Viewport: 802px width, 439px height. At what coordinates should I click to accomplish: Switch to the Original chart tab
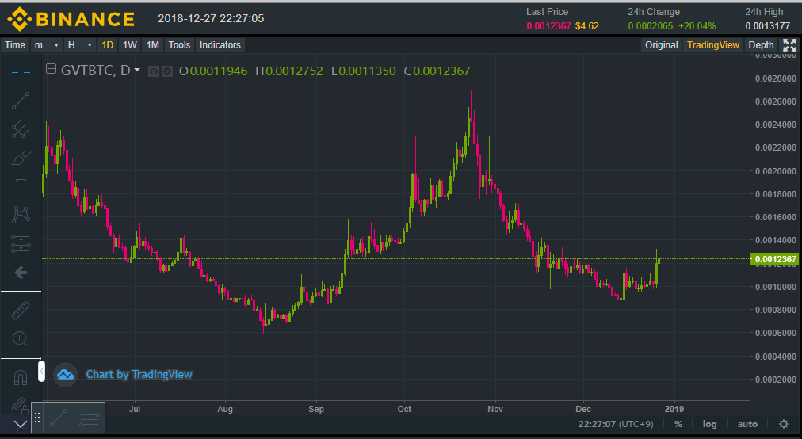pyautogui.click(x=661, y=45)
